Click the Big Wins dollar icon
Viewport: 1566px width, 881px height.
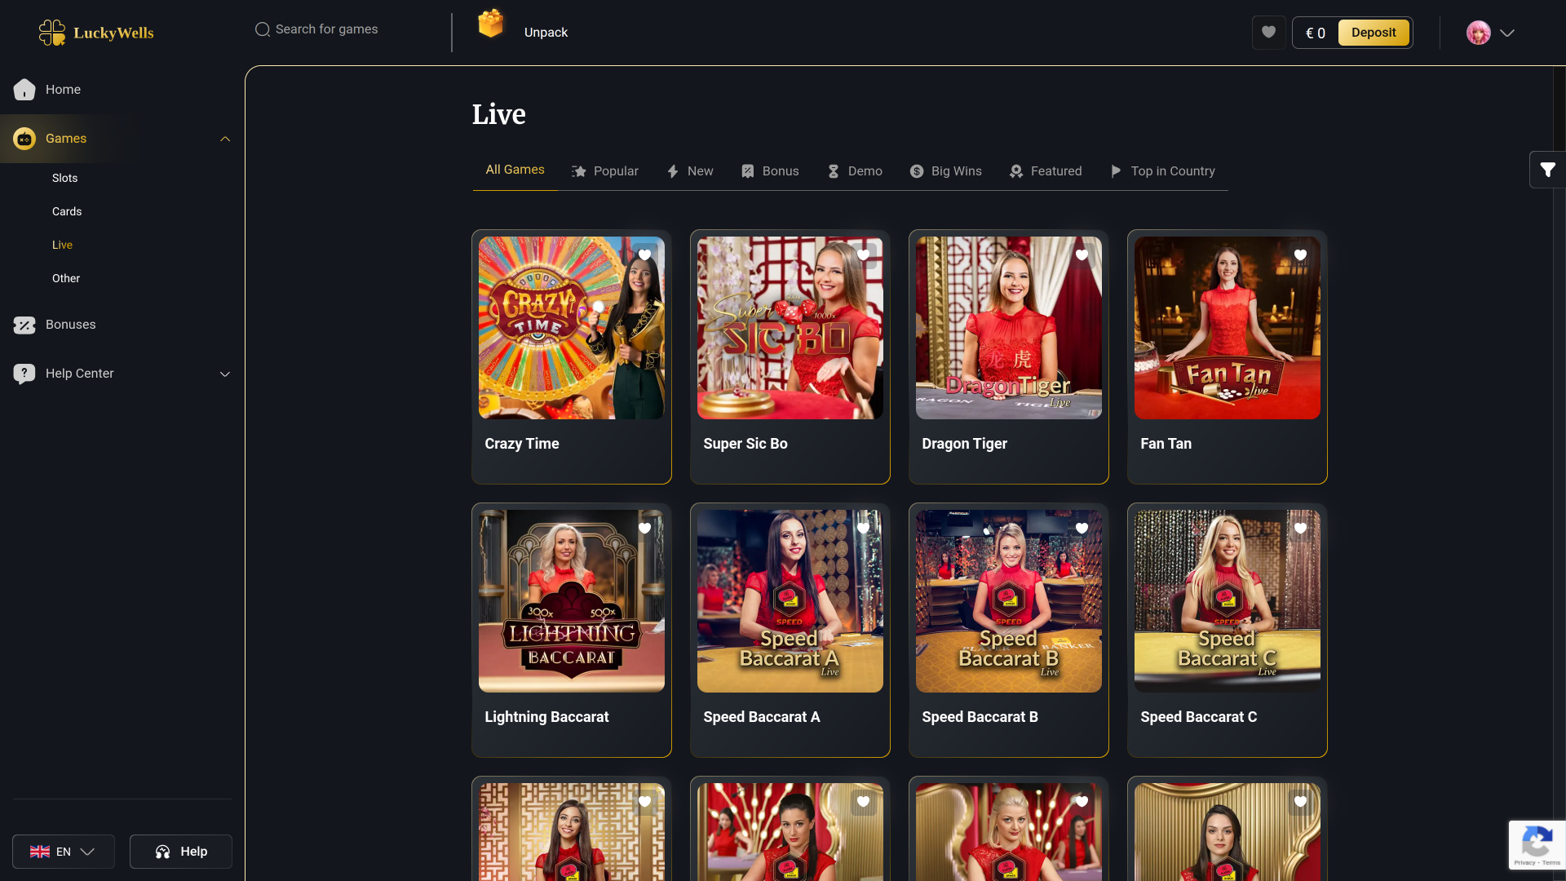coord(915,171)
